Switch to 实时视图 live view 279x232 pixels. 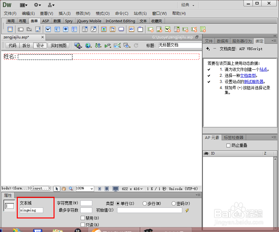pyautogui.click(x=58, y=45)
